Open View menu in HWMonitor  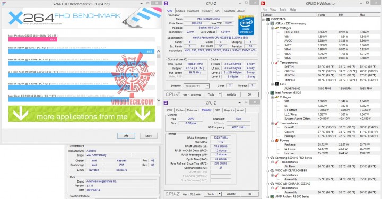273,10
